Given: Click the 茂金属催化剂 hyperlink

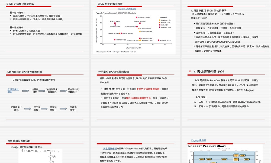Looking at the screenshot, I should (x=110, y=148).
